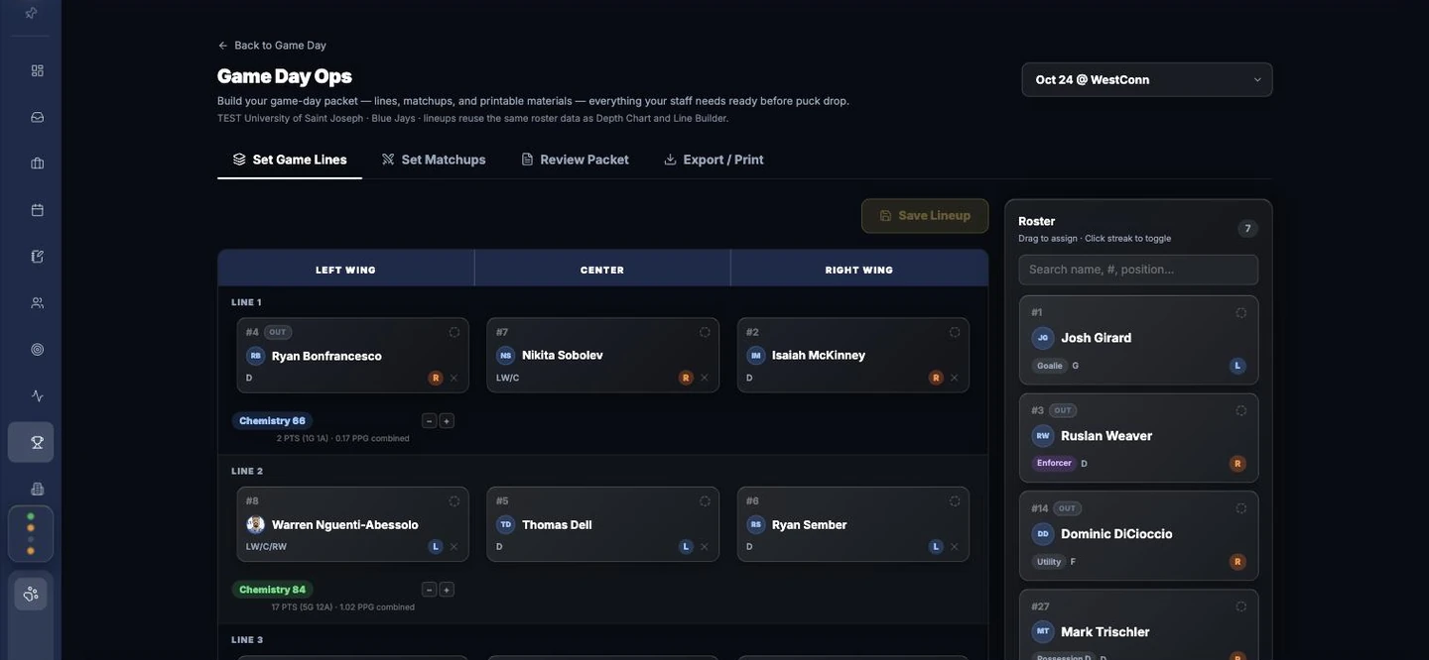Open the Oct 24 @ WestConn game dropdown
Image resolution: width=1429 pixels, height=660 pixels.
click(x=1147, y=79)
